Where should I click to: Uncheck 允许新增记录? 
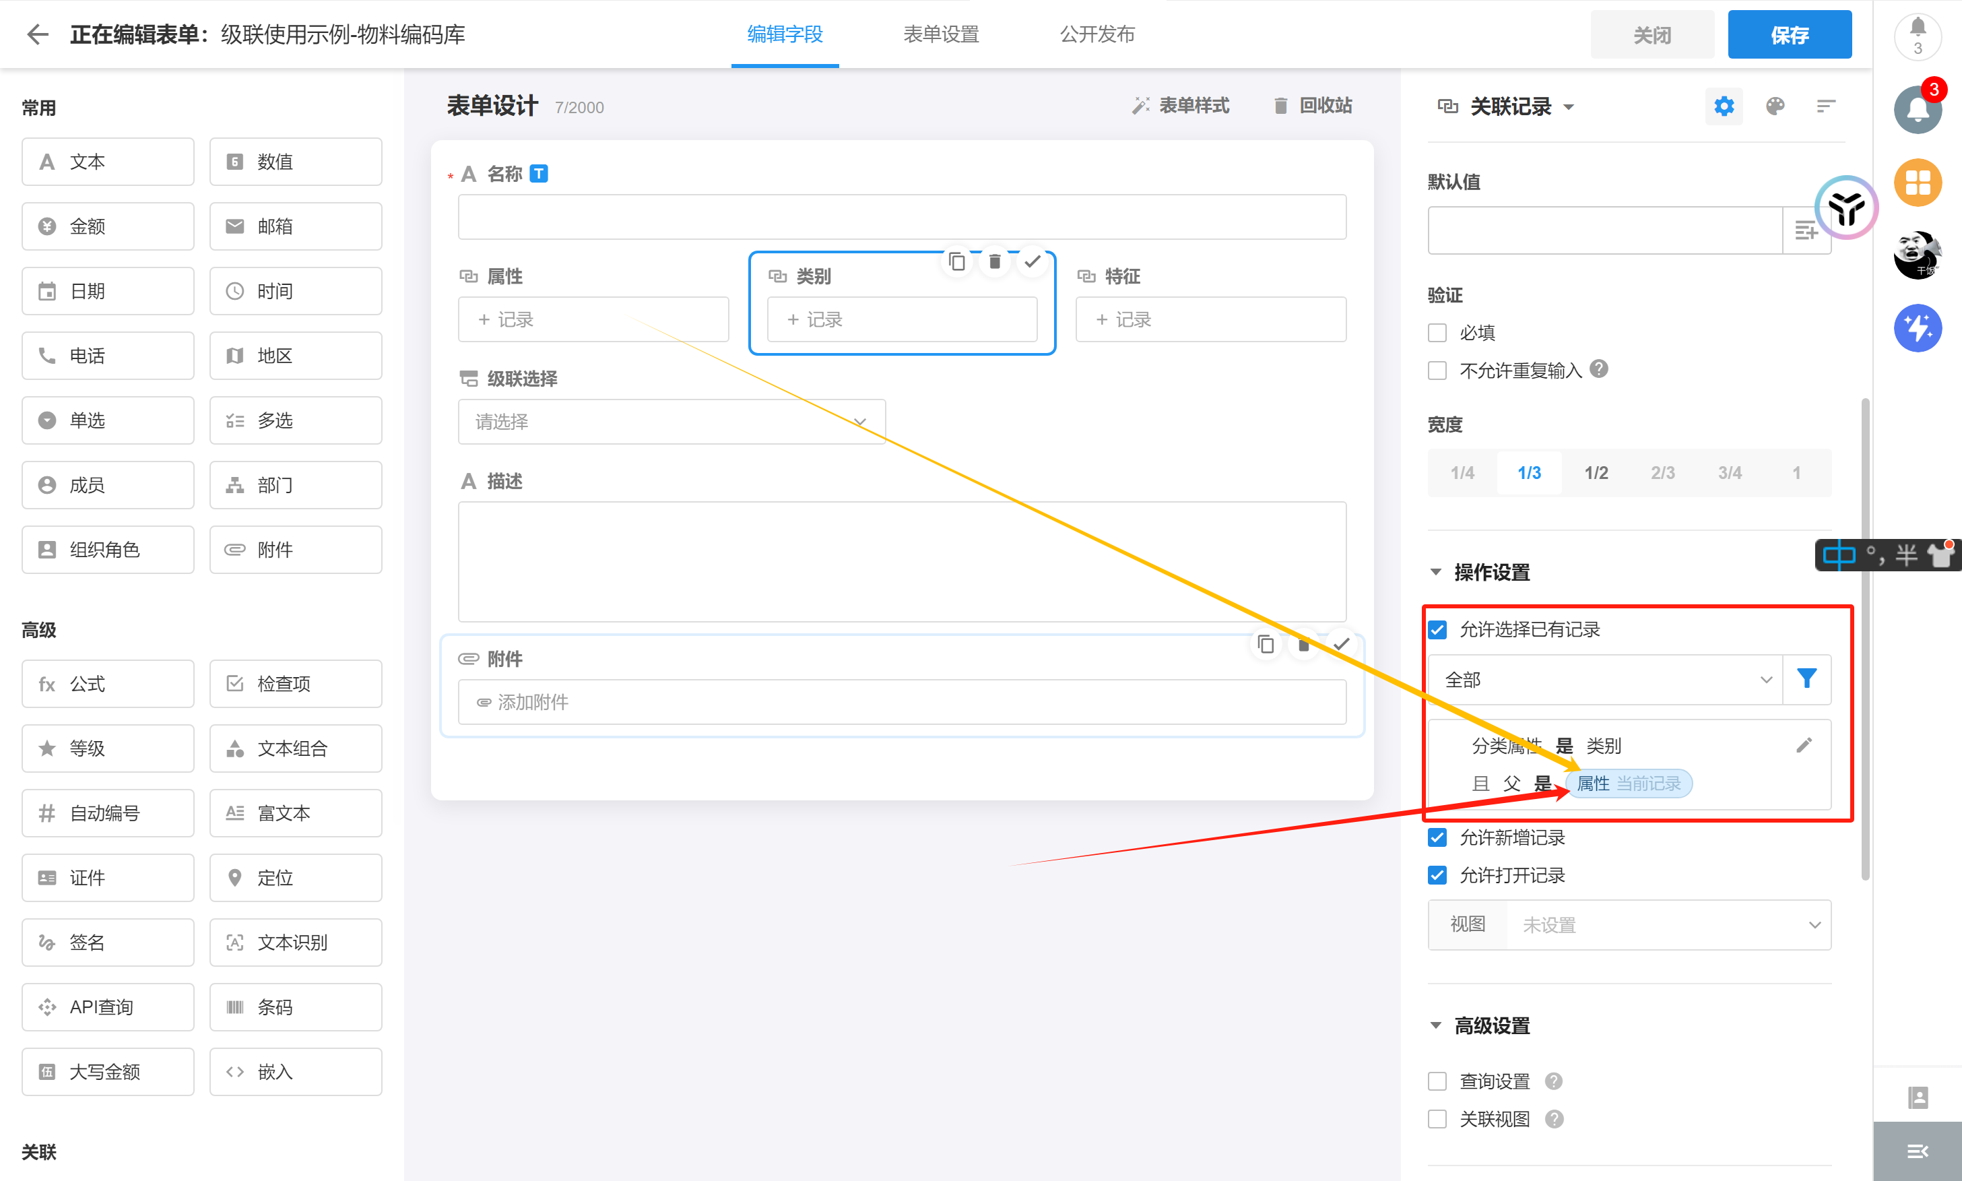coord(1437,837)
